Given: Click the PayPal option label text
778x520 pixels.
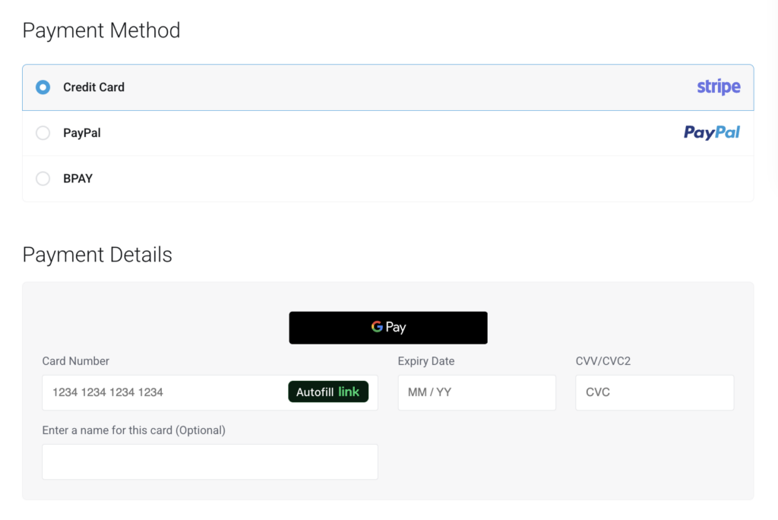Looking at the screenshot, I should (82, 133).
